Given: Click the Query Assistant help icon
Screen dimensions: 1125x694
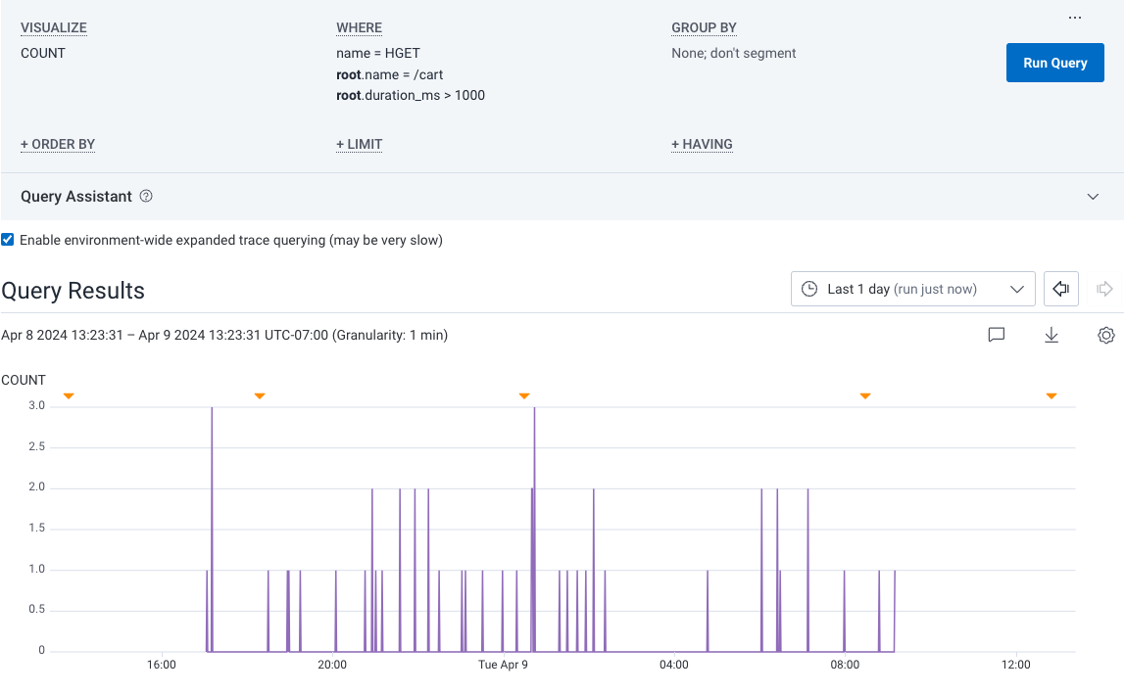Looking at the screenshot, I should (x=146, y=196).
